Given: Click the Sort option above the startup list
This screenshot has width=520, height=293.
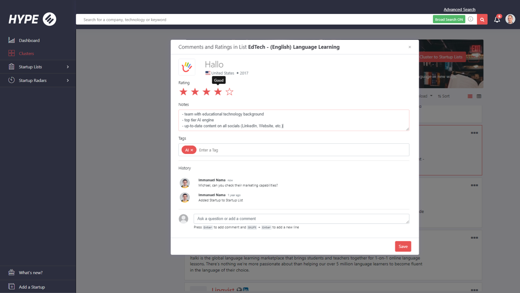Looking at the screenshot, I should click(x=444, y=96).
